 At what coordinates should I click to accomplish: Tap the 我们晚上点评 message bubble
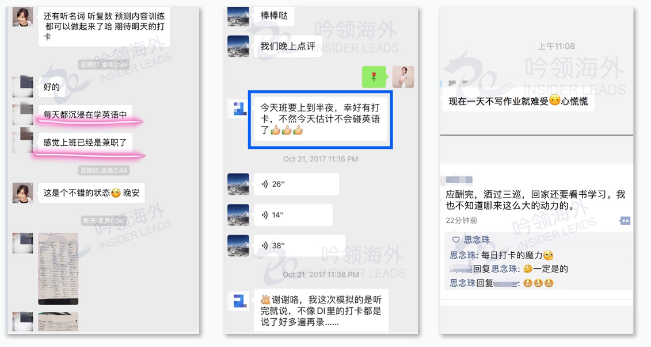click(x=288, y=47)
